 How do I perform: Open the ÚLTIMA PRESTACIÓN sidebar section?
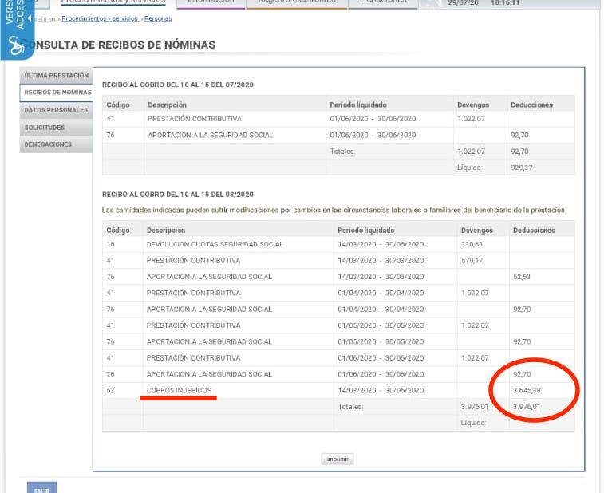(56, 76)
